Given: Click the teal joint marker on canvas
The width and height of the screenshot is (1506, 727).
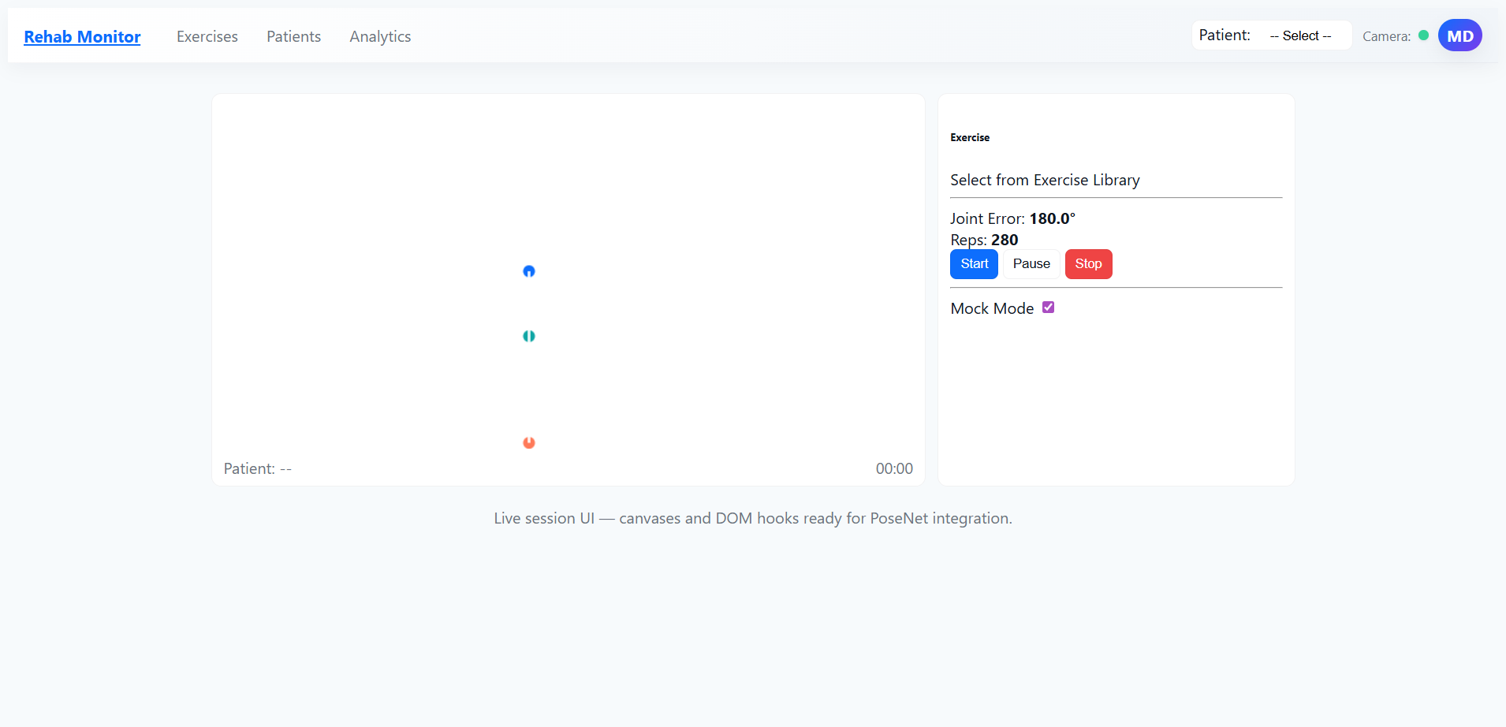Looking at the screenshot, I should pyautogui.click(x=529, y=336).
